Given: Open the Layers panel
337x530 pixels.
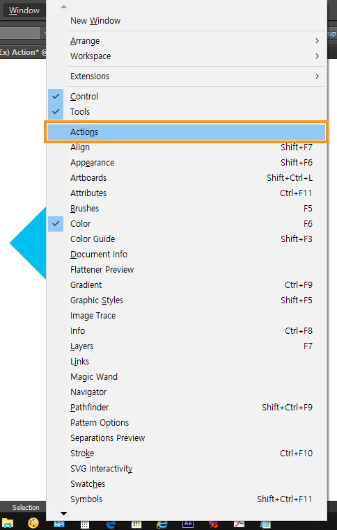Looking at the screenshot, I should [187, 346].
